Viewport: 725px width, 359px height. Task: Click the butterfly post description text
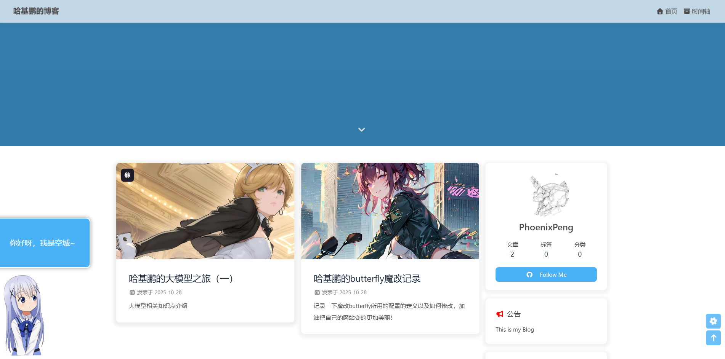[389, 312]
